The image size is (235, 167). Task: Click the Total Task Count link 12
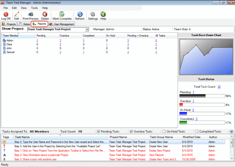point(219,87)
